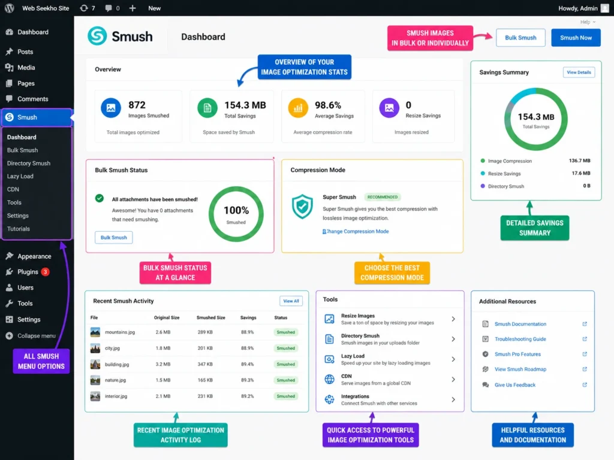
Task: Click the interior.jpg thumbnail
Action: [95, 397]
